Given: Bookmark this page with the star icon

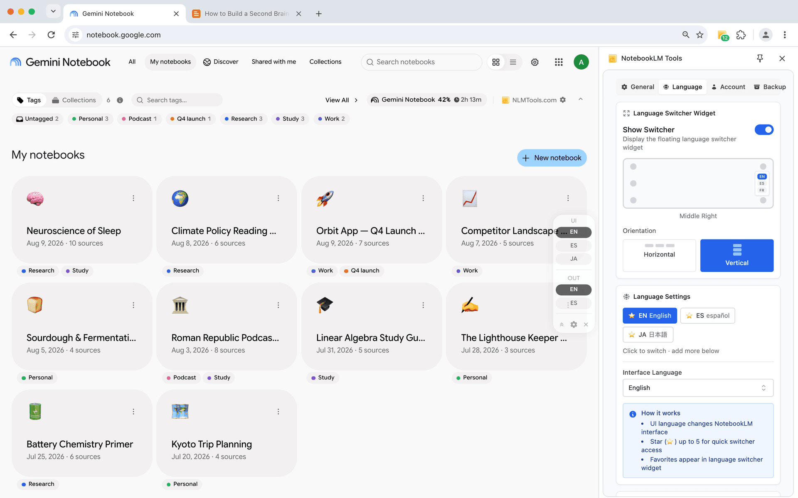Looking at the screenshot, I should (700, 35).
